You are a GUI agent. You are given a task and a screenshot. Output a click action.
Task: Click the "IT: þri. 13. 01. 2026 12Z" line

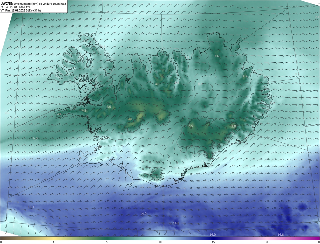click(15, 7)
